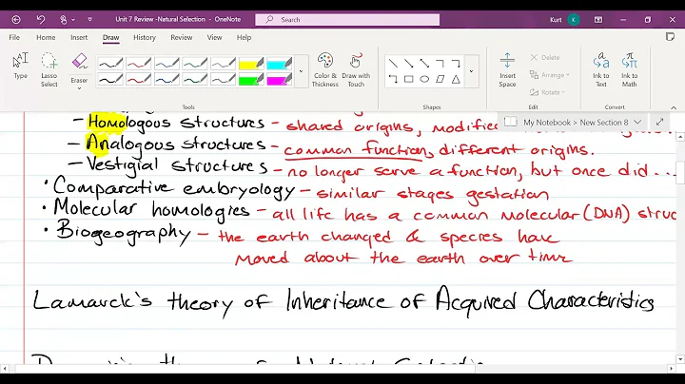This screenshot has width=685, height=384.
Task: Switch to the Insert tab
Action: [79, 37]
